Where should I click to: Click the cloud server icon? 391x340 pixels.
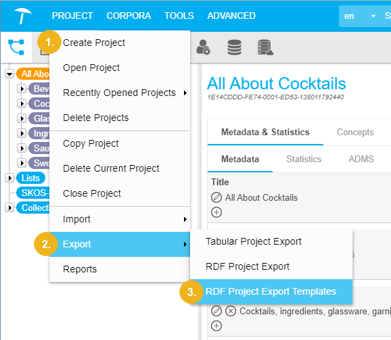[265, 47]
